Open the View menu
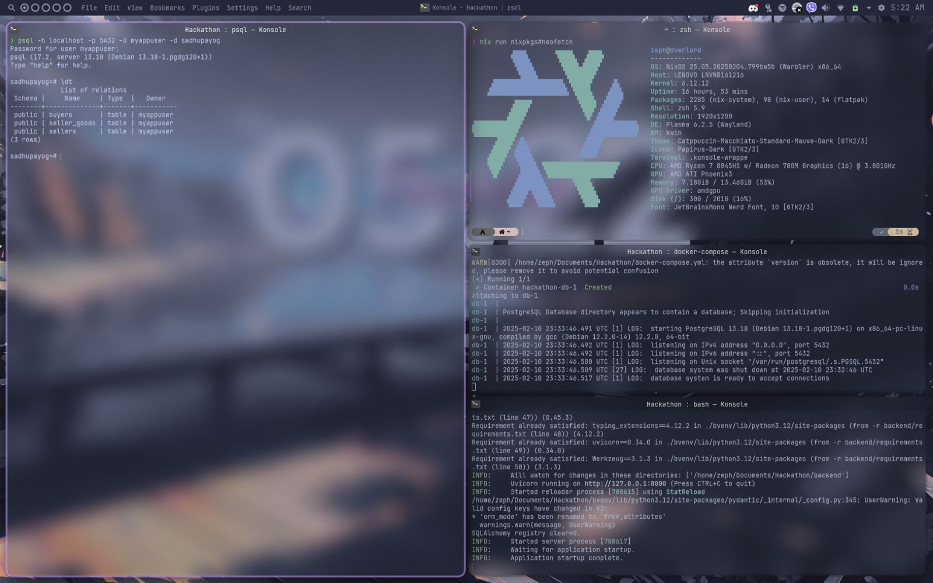The width and height of the screenshot is (933, 583). [x=135, y=8]
